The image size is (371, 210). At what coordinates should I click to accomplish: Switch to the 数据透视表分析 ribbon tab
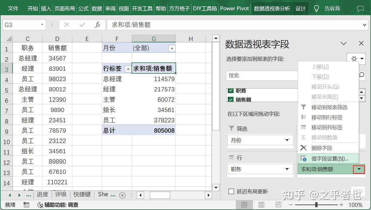[271, 8]
